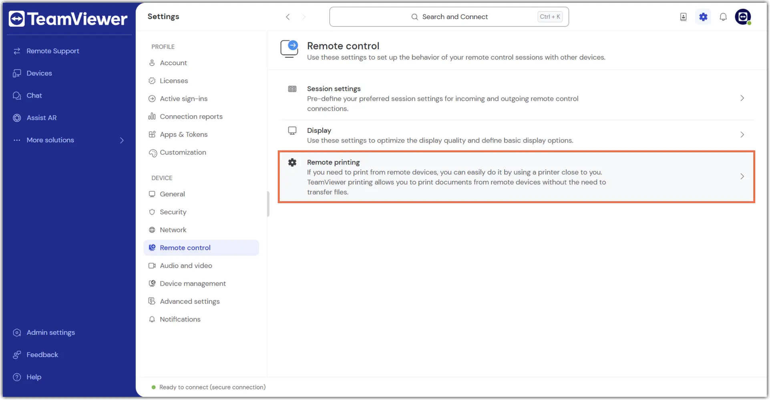Click the blue settings gear icon
Screen dimensions: 770x400
point(703,17)
